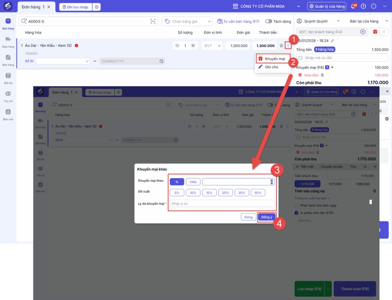Open the ĐVT unit dropdown
The height and width of the screenshot is (300, 392).
click(x=212, y=46)
